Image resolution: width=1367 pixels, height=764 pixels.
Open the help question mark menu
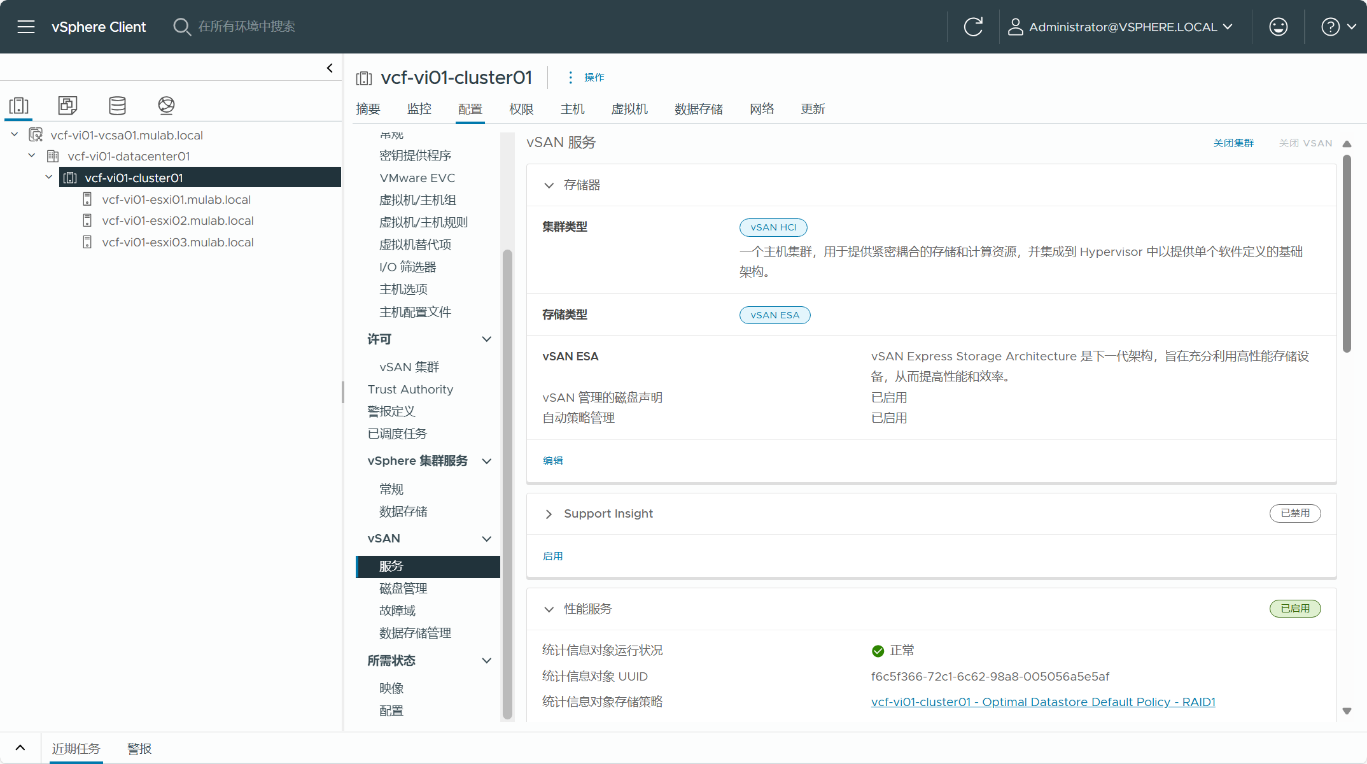click(1338, 27)
